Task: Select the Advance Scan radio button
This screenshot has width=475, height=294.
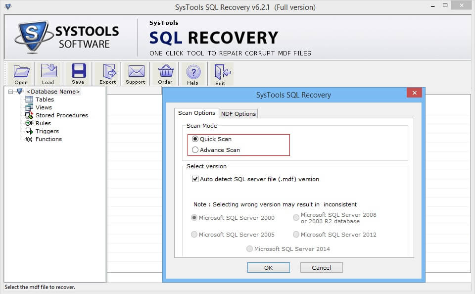Action: click(195, 150)
